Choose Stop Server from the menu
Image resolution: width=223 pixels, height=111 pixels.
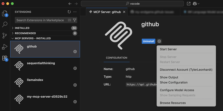coord(186,57)
